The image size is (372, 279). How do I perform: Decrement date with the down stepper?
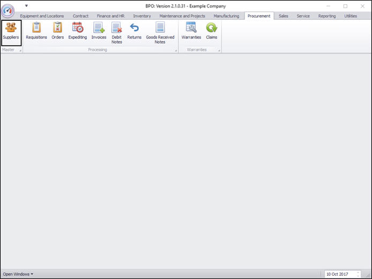pos(358,276)
